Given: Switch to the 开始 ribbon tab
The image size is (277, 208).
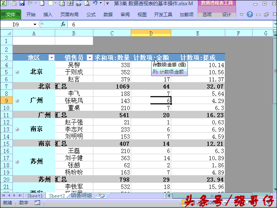Looking at the screenshot, I should pyautogui.click(x=31, y=14).
